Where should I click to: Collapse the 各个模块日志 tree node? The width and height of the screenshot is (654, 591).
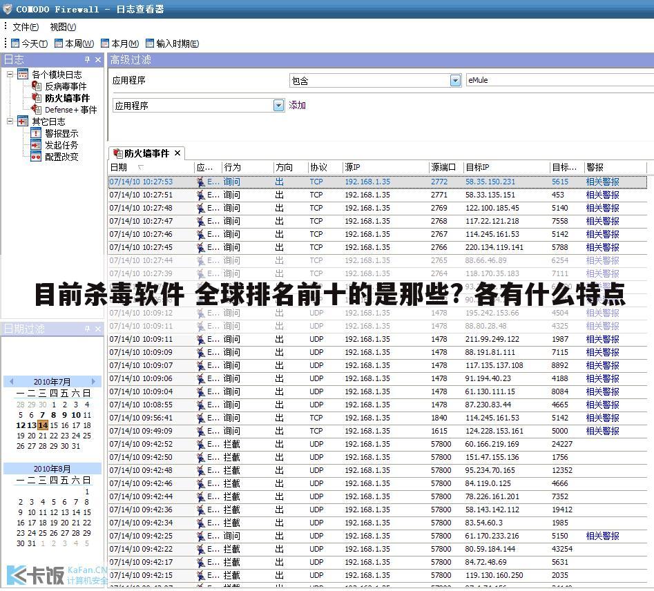click(10, 75)
